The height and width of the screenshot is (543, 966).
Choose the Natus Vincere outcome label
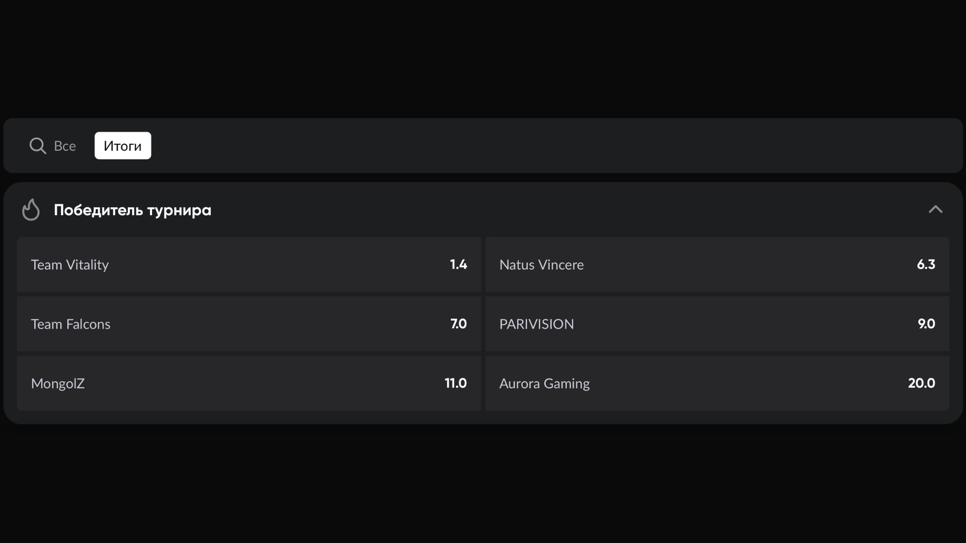coord(541,265)
